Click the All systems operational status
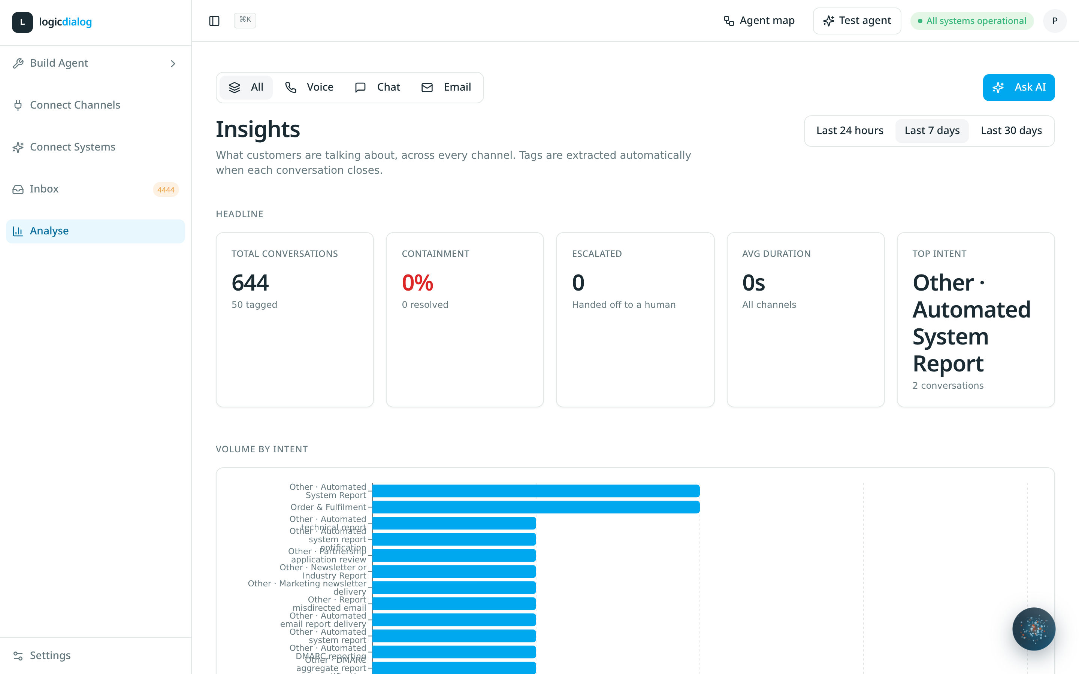Screen dimensions: 1079x674 972,21
